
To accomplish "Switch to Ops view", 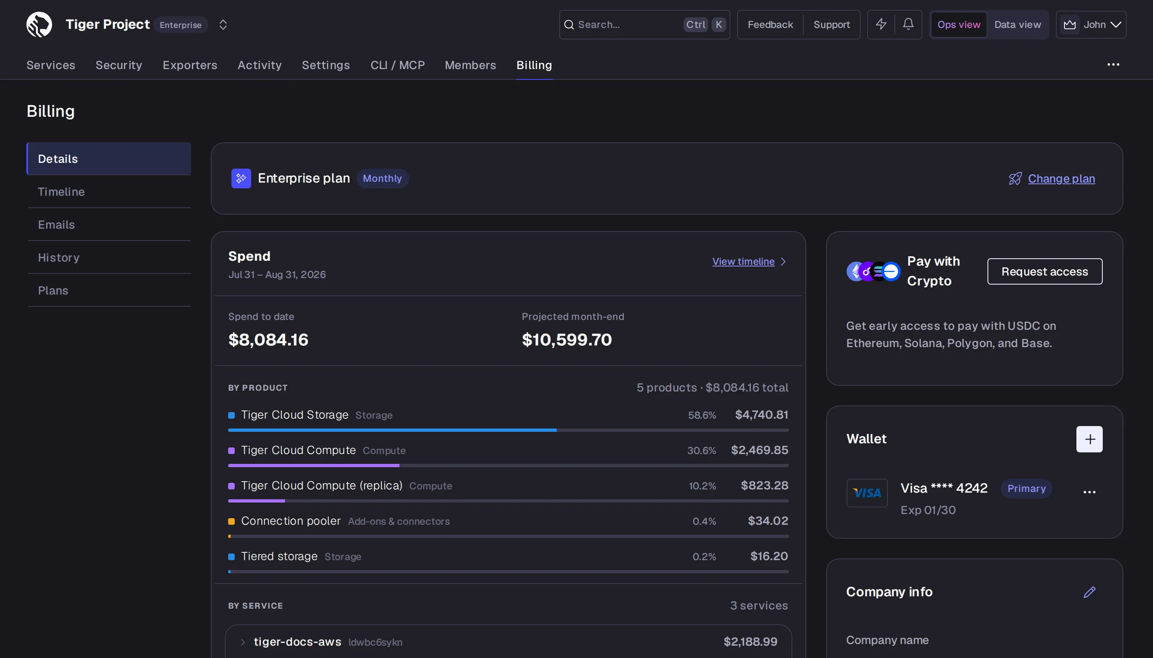I will pos(958,24).
